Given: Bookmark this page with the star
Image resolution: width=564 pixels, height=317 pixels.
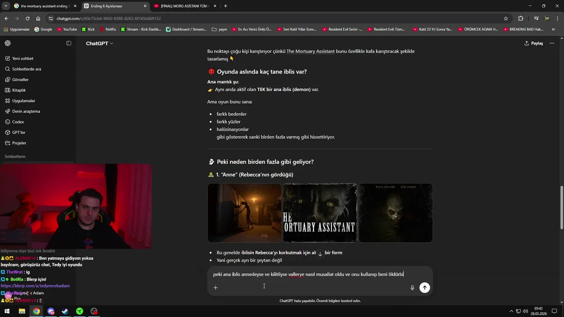Looking at the screenshot, I should point(506,18).
